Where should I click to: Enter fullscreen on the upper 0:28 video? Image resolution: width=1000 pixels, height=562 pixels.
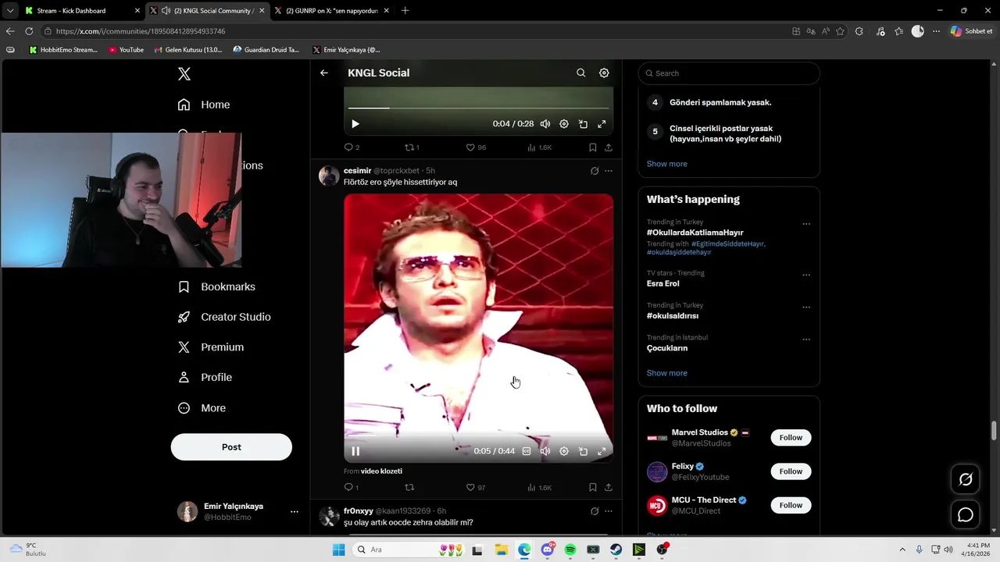[x=602, y=124]
